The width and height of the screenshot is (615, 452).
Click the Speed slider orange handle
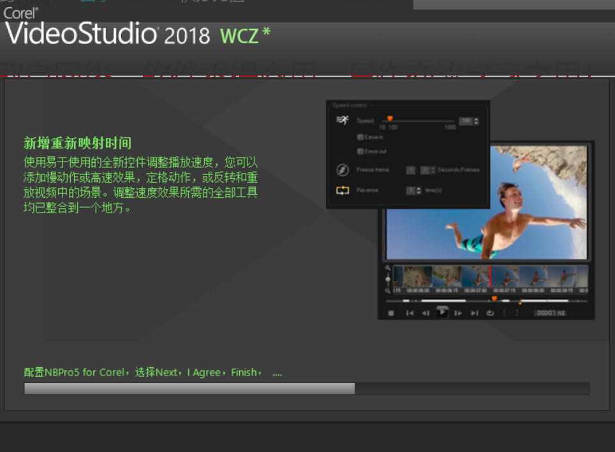(390, 119)
